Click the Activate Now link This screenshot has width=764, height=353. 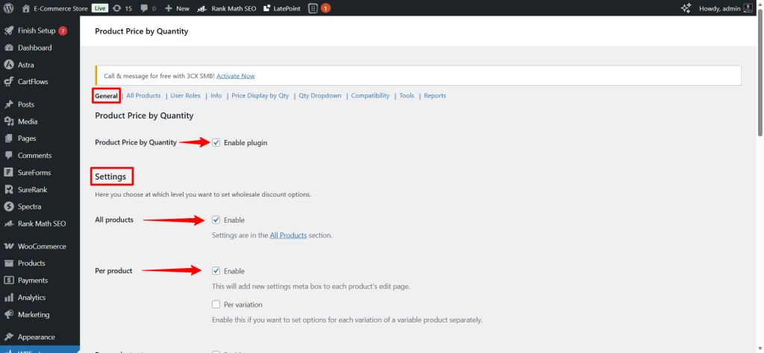[x=235, y=76]
